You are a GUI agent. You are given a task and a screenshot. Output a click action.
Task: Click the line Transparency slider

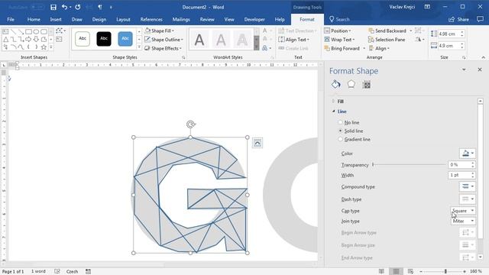(x=410, y=165)
